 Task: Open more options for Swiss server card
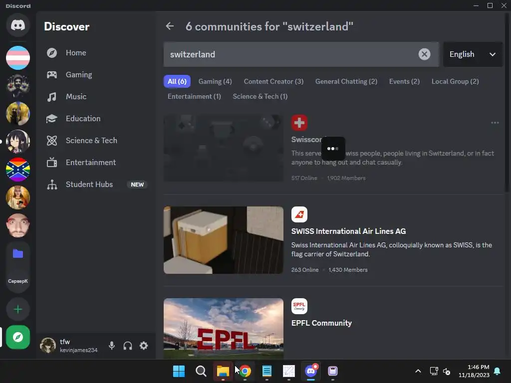[495, 123]
